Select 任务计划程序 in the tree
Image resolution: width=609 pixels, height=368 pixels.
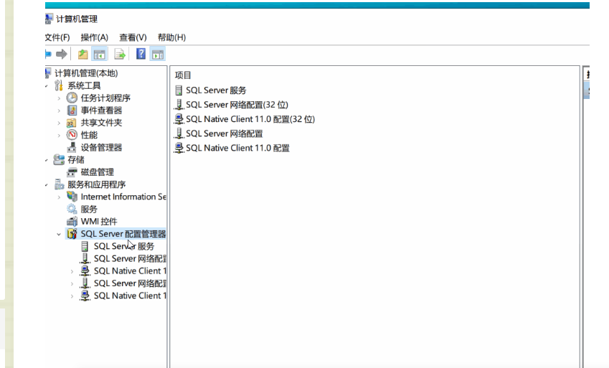[x=105, y=98]
